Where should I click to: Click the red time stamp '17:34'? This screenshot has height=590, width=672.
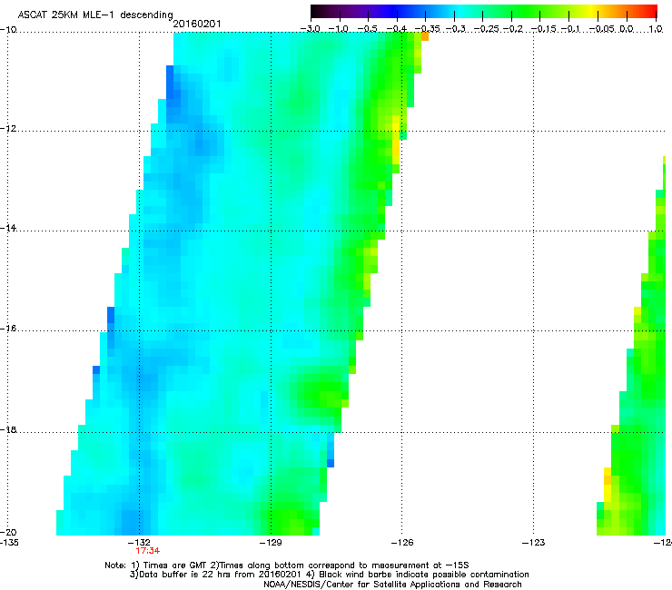click(147, 551)
